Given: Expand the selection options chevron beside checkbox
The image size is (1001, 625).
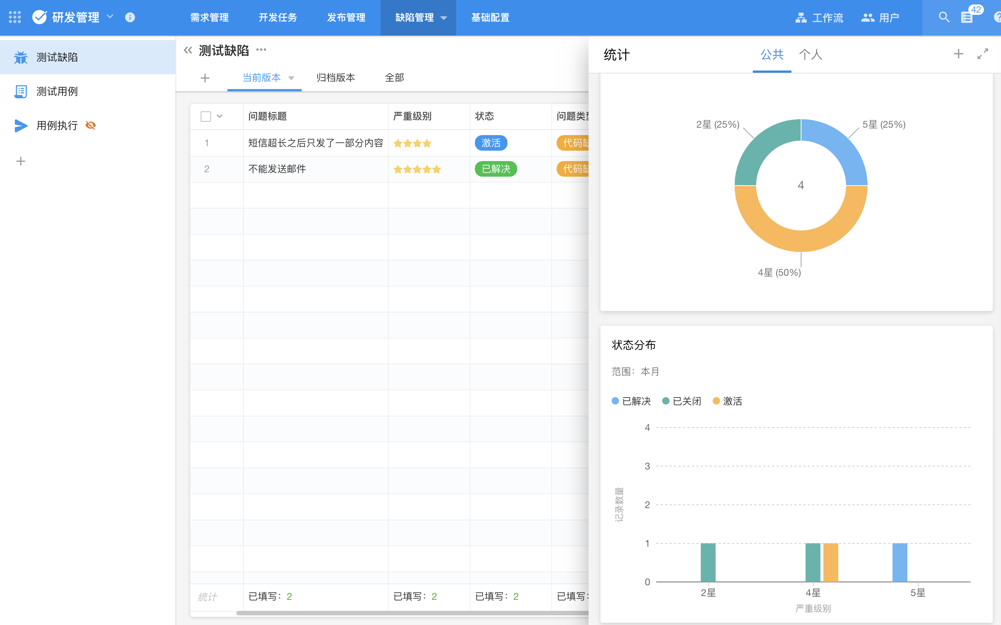Looking at the screenshot, I should tap(220, 117).
